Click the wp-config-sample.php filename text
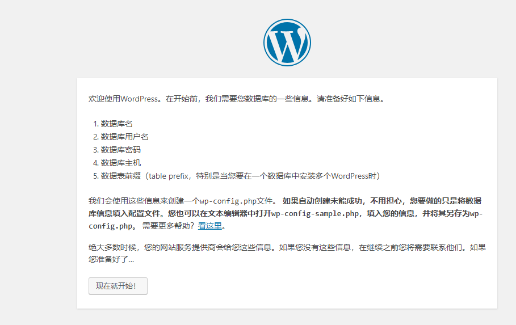Image resolution: width=516 pixels, height=325 pixels. pos(316,213)
